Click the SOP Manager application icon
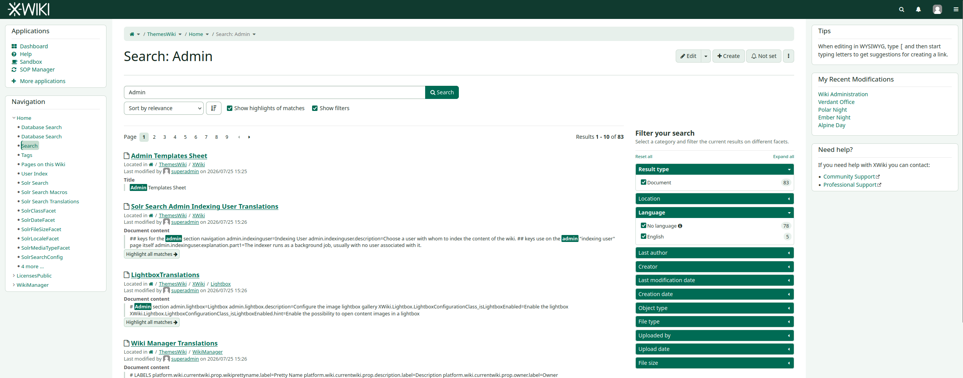 14,70
